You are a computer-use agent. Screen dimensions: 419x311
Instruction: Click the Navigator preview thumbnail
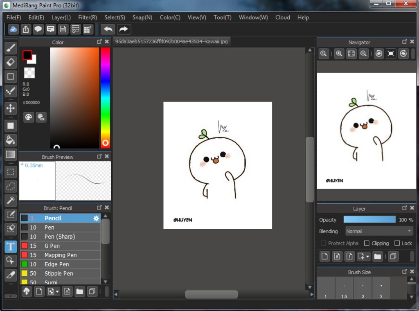coord(366,131)
